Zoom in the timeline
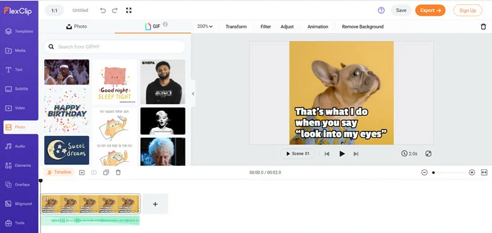 [472, 173]
